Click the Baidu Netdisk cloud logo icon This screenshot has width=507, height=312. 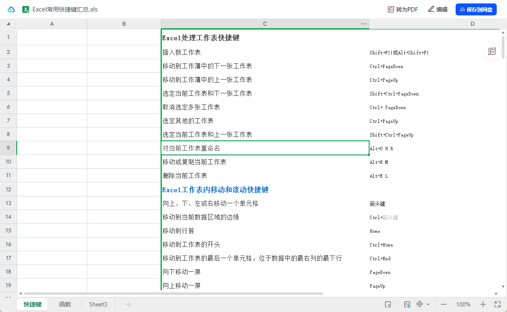click(x=11, y=9)
